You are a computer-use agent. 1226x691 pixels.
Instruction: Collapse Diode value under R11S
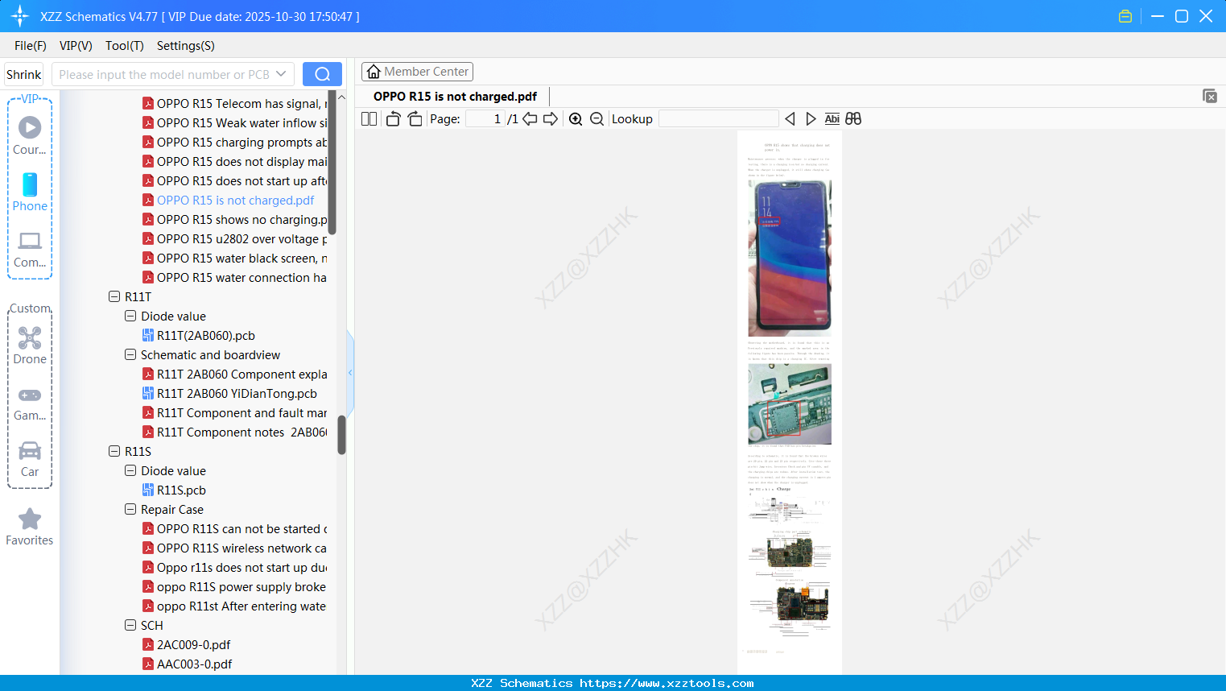(130, 470)
